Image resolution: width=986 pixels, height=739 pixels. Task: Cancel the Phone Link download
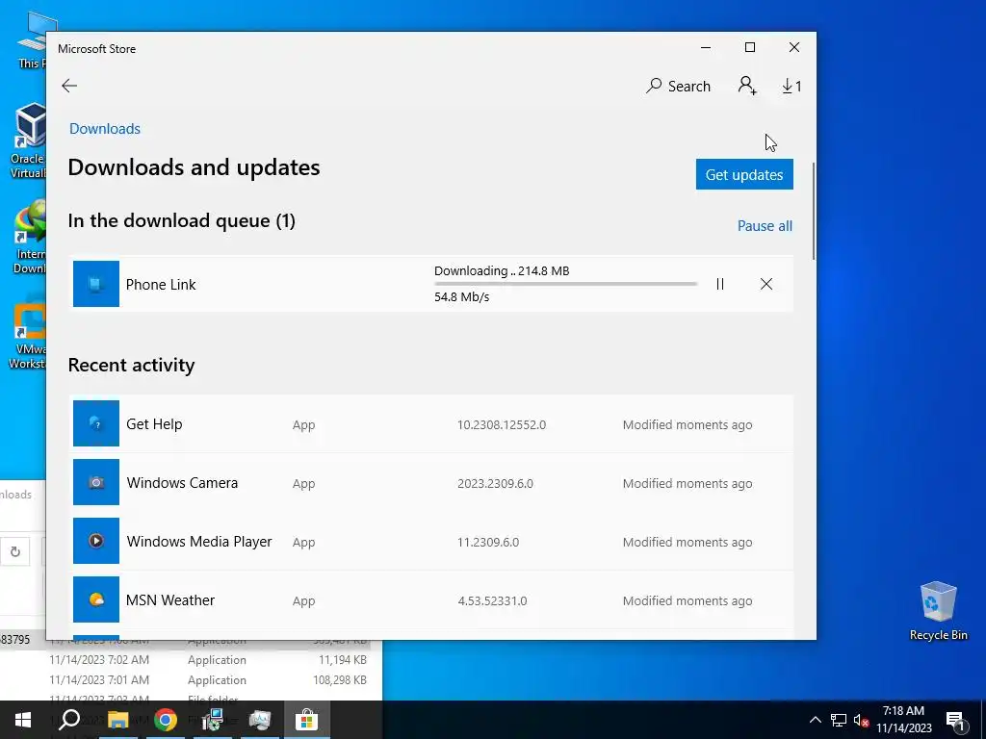(765, 284)
